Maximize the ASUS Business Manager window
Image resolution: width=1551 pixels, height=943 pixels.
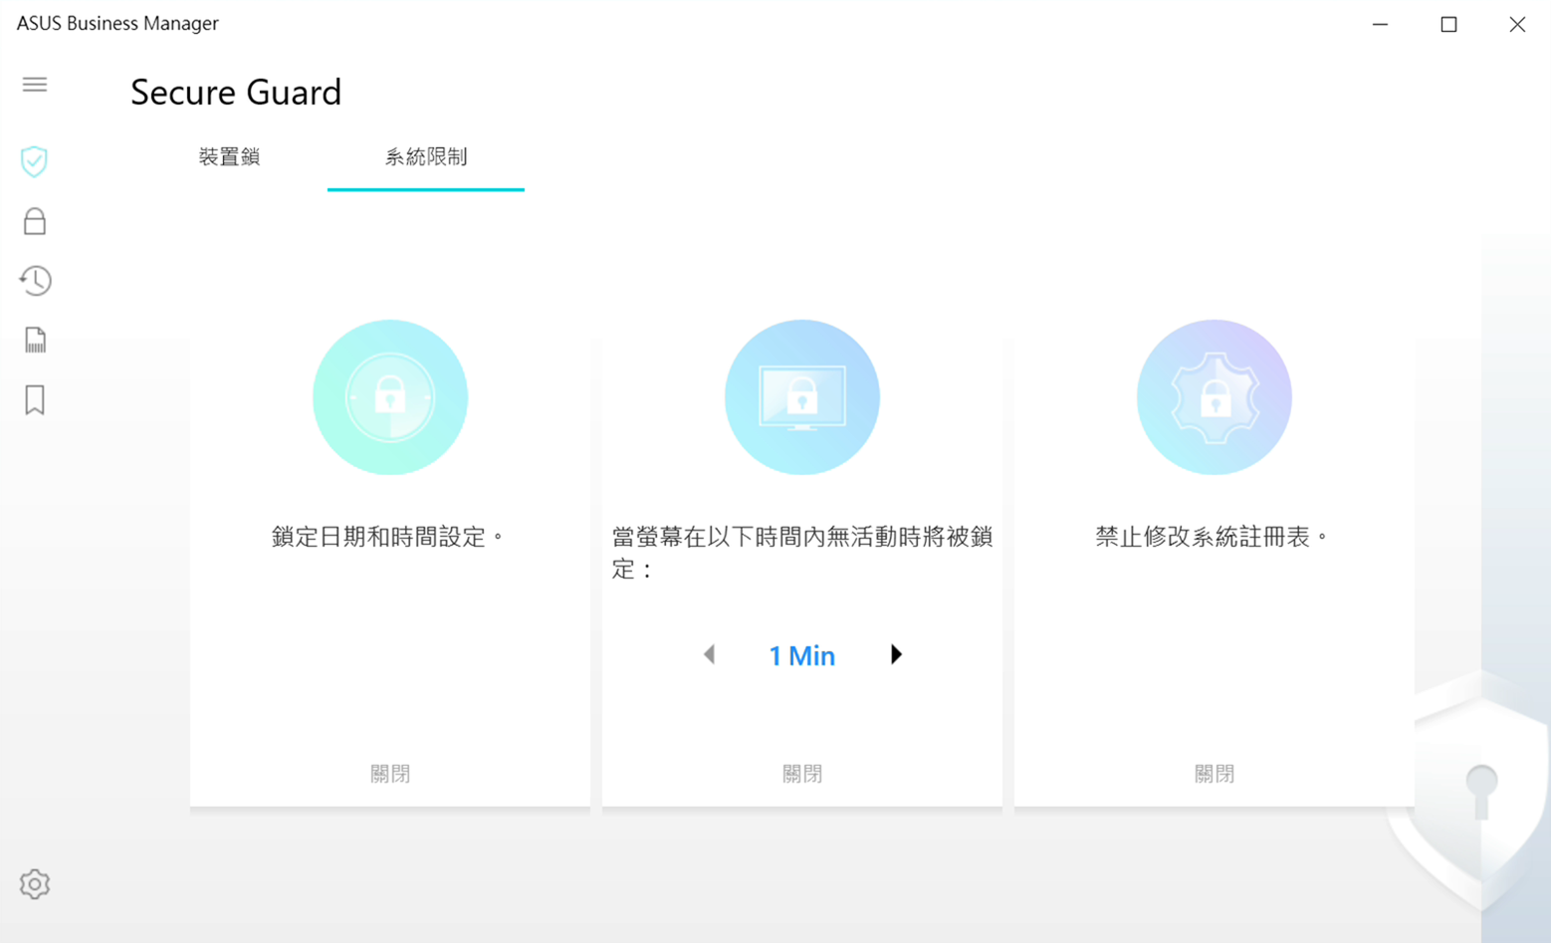[1448, 24]
